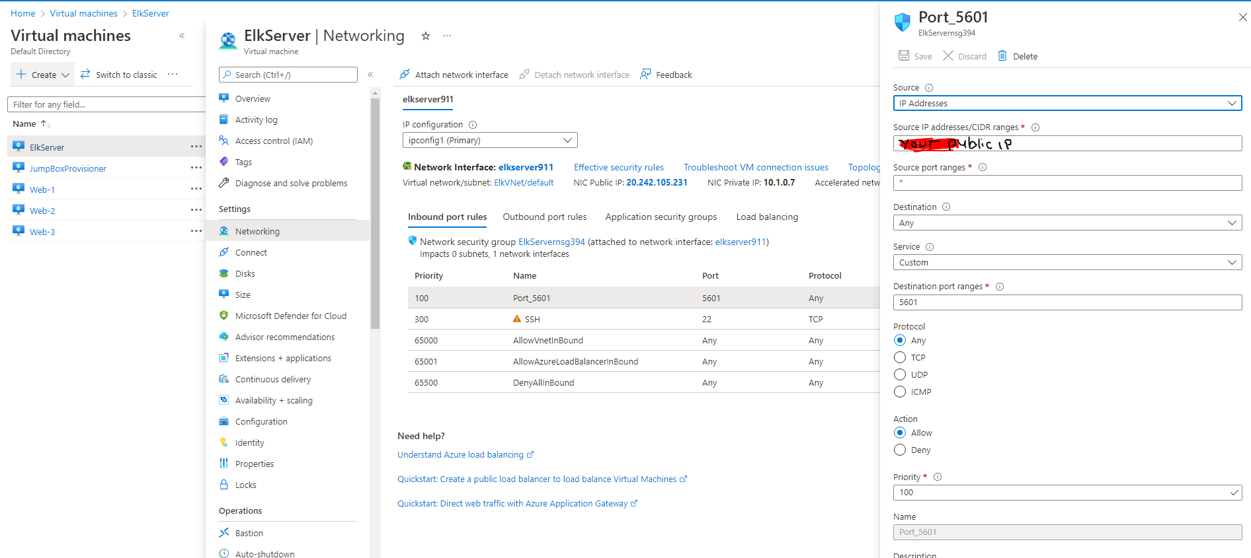Switch to Load balancing tab
1251x558 pixels.
coord(767,217)
